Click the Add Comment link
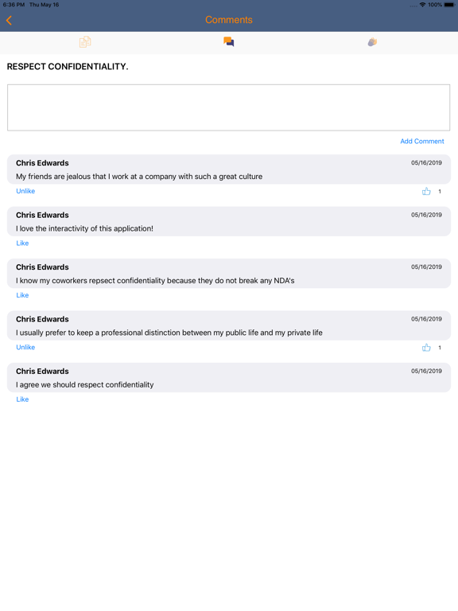Screen dimensions: 458x611 tap(422, 141)
